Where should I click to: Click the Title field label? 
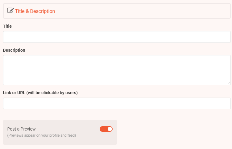click(x=7, y=26)
